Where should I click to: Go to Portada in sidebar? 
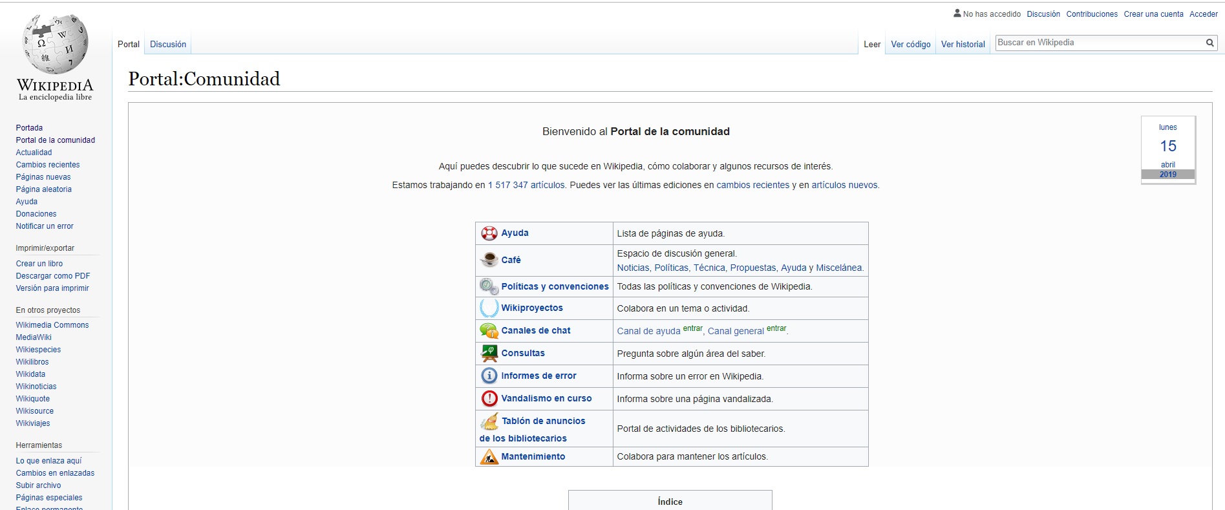[29, 128]
